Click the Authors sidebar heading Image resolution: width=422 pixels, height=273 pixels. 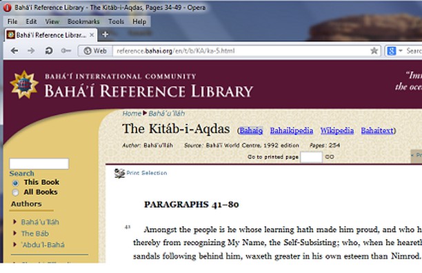coord(26,204)
